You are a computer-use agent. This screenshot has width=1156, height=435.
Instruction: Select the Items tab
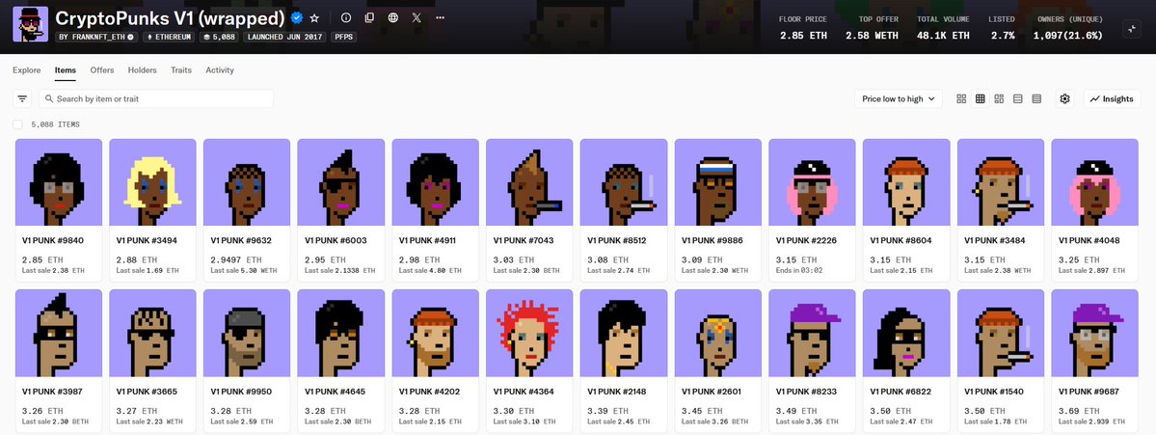click(x=65, y=70)
